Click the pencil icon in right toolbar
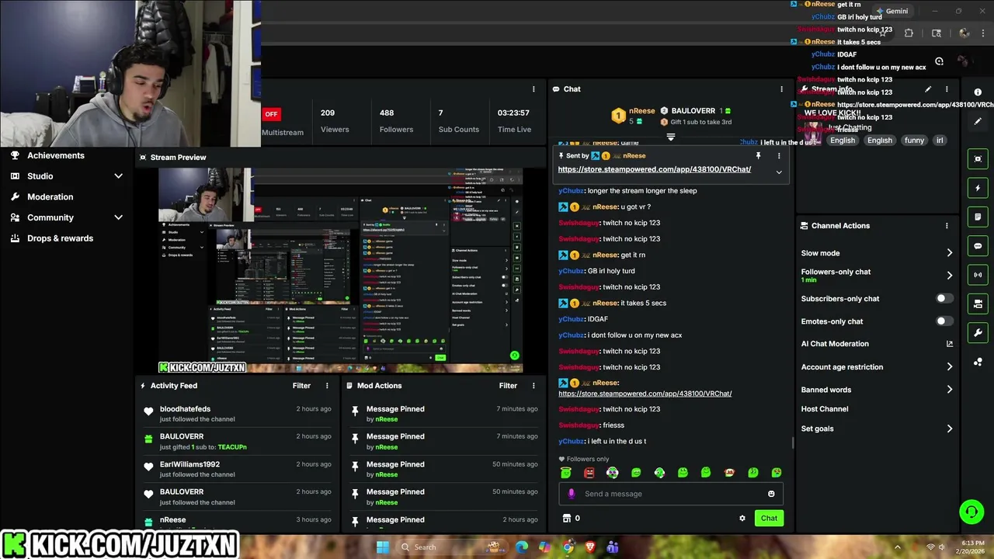Viewport: 994px width, 559px height. click(x=978, y=121)
